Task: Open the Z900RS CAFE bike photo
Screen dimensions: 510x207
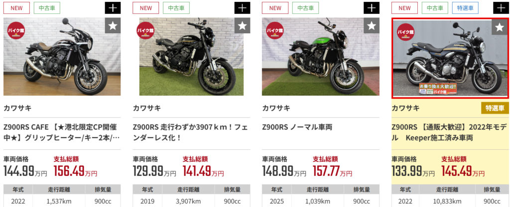Action: click(x=62, y=57)
